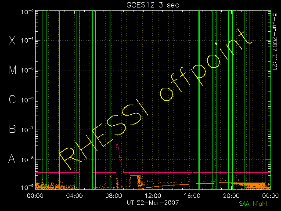Click the C flare class label
The image size is (281, 211).
point(12,99)
